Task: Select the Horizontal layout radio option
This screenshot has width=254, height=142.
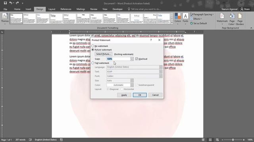Action: (x=122, y=89)
